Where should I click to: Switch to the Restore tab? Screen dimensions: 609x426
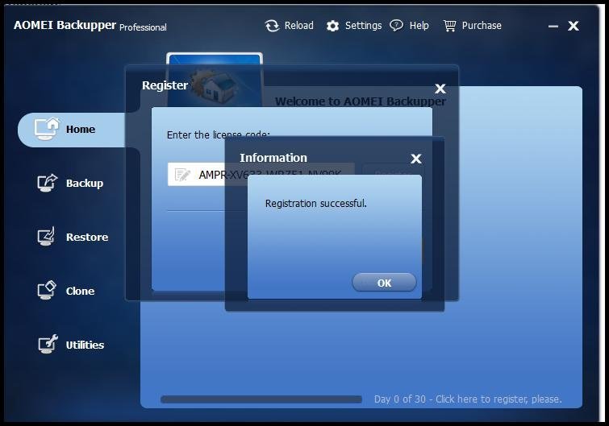click(87, 237)
